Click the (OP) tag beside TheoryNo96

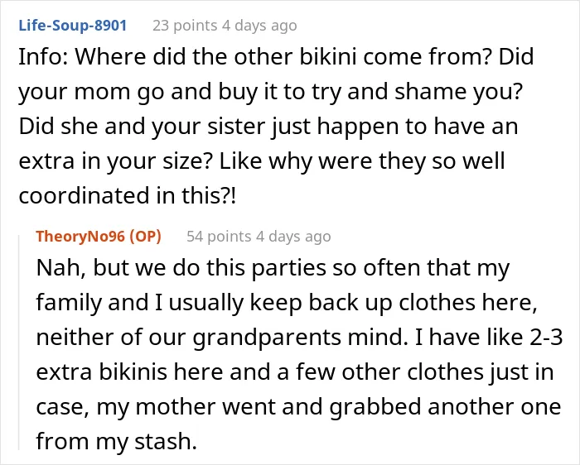[x=145, y=237]
